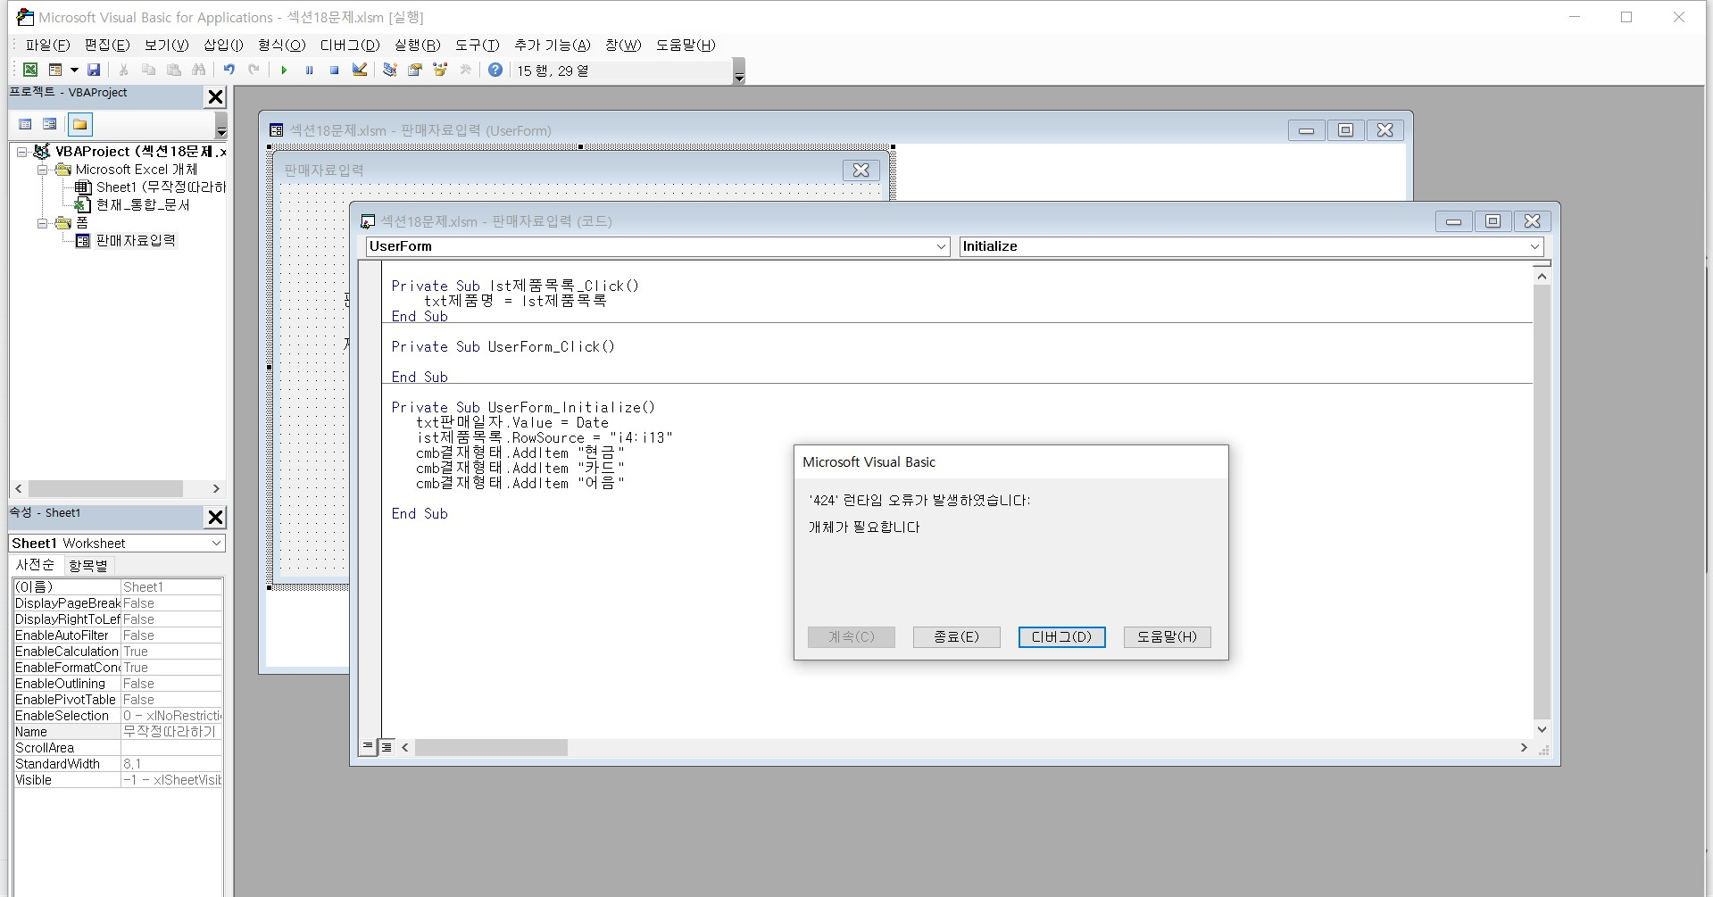
Task: Click the Reset (stop) toolbar icon
Action: pos(334,70)
